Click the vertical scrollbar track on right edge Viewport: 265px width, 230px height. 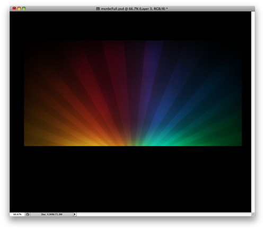click(x=253, y=112)
